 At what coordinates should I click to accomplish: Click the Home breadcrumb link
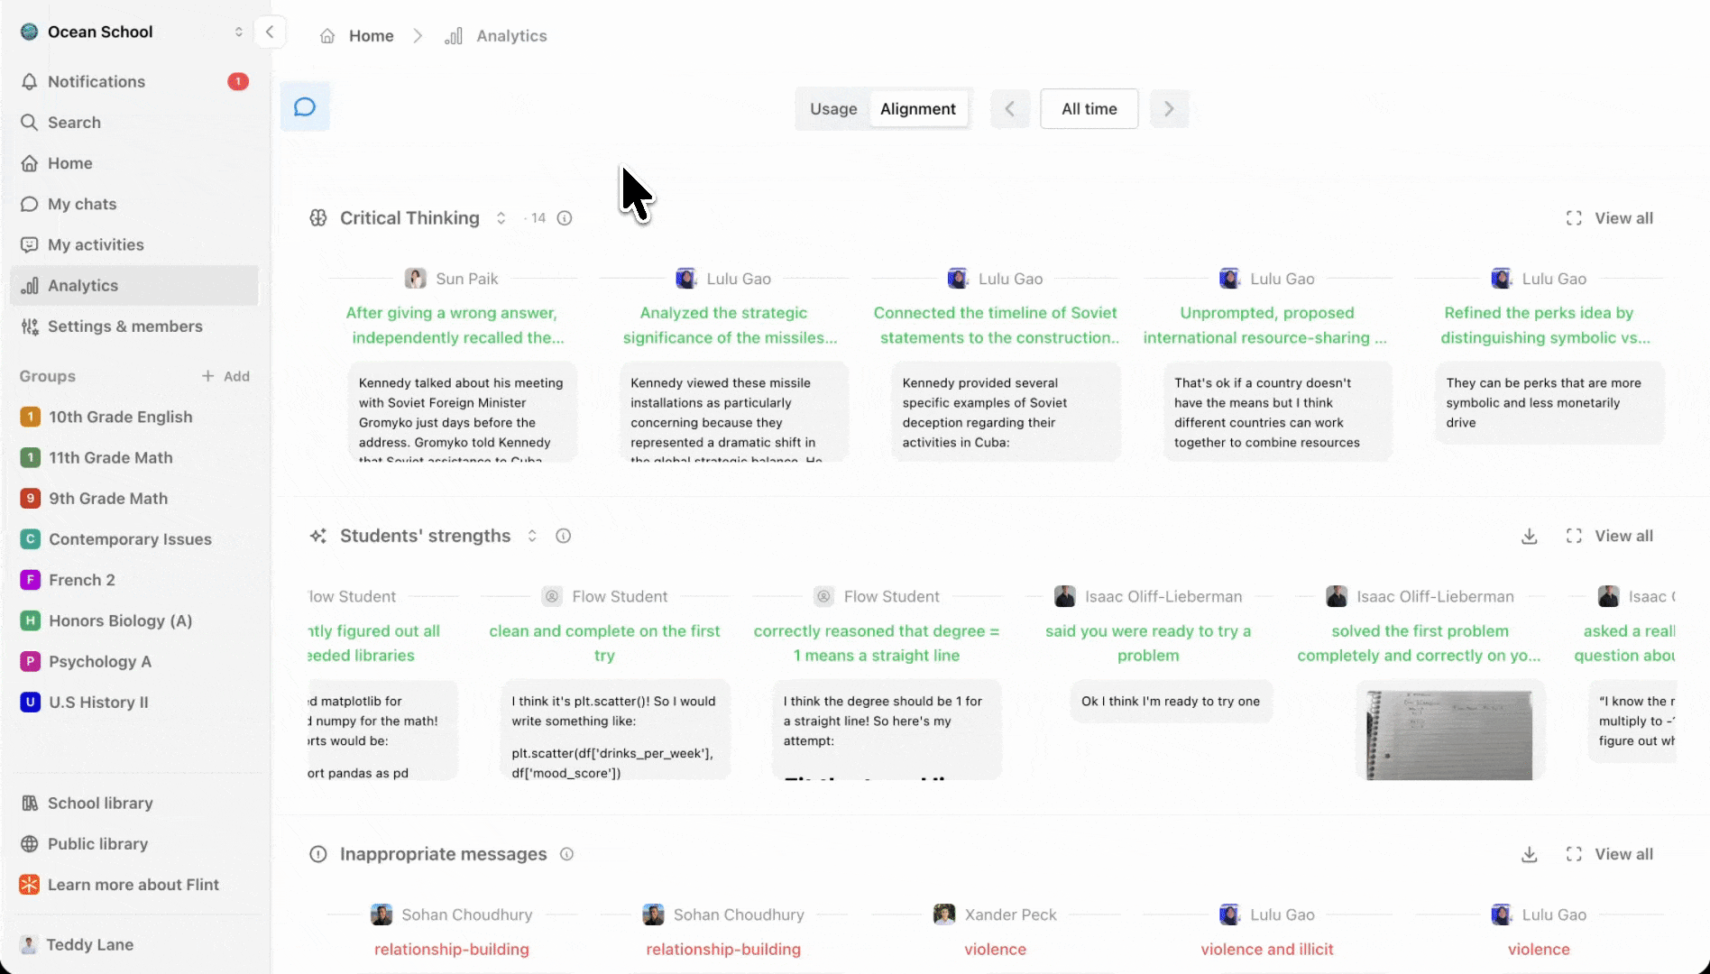[371, 36]
